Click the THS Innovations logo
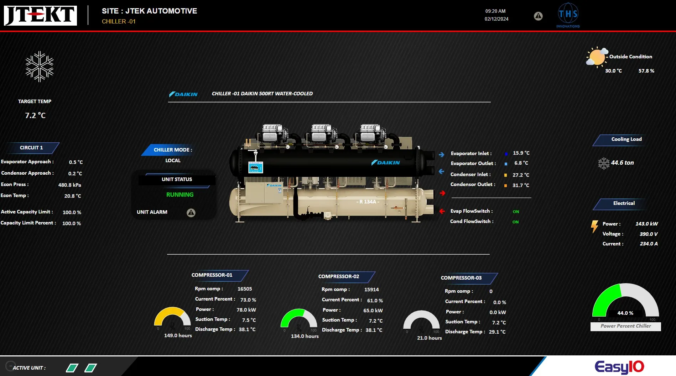This screenshot has width=676, height=376. tap(568, 16)
